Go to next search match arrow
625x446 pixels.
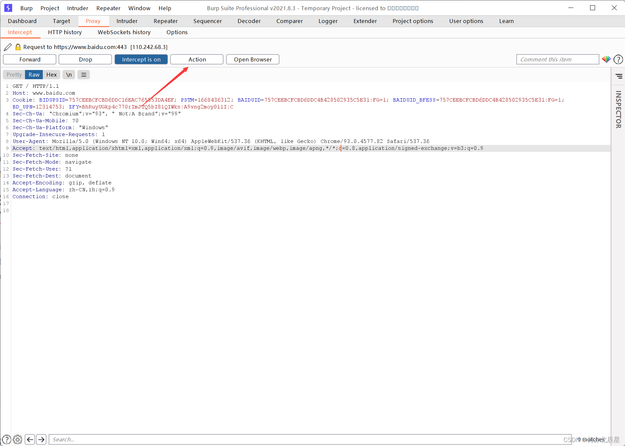point(41,439)
